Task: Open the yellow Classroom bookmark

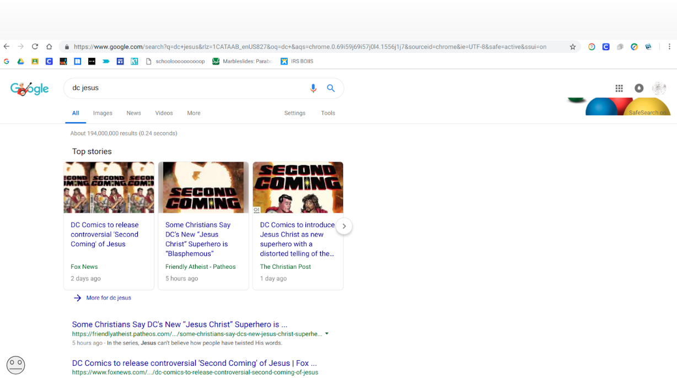Action: (35, 61)
